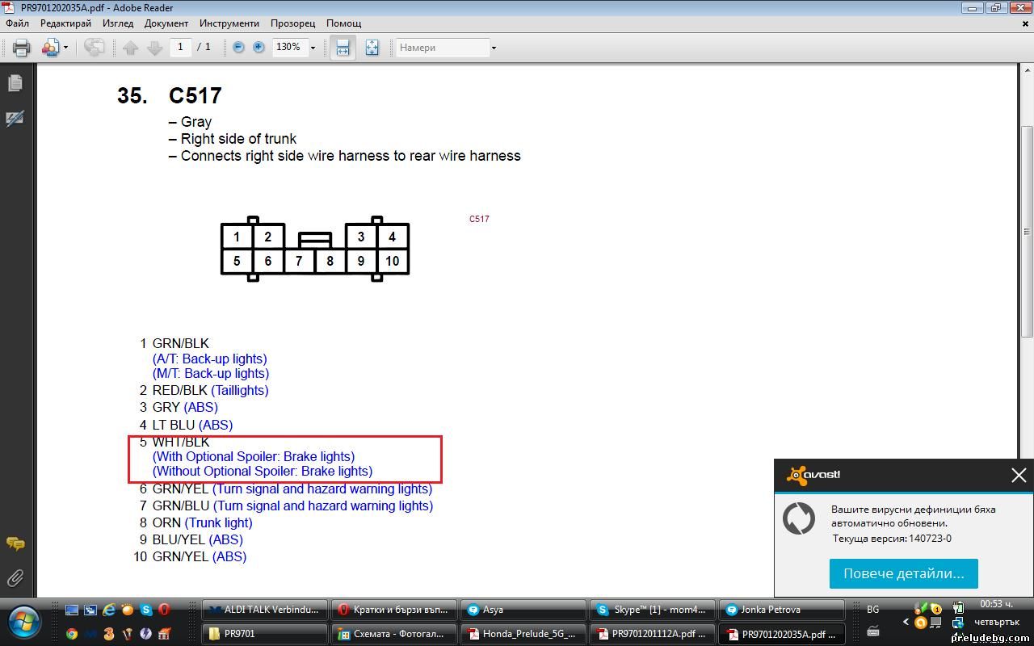
Task: Go to next page arrow
Action: coord(154,48)
